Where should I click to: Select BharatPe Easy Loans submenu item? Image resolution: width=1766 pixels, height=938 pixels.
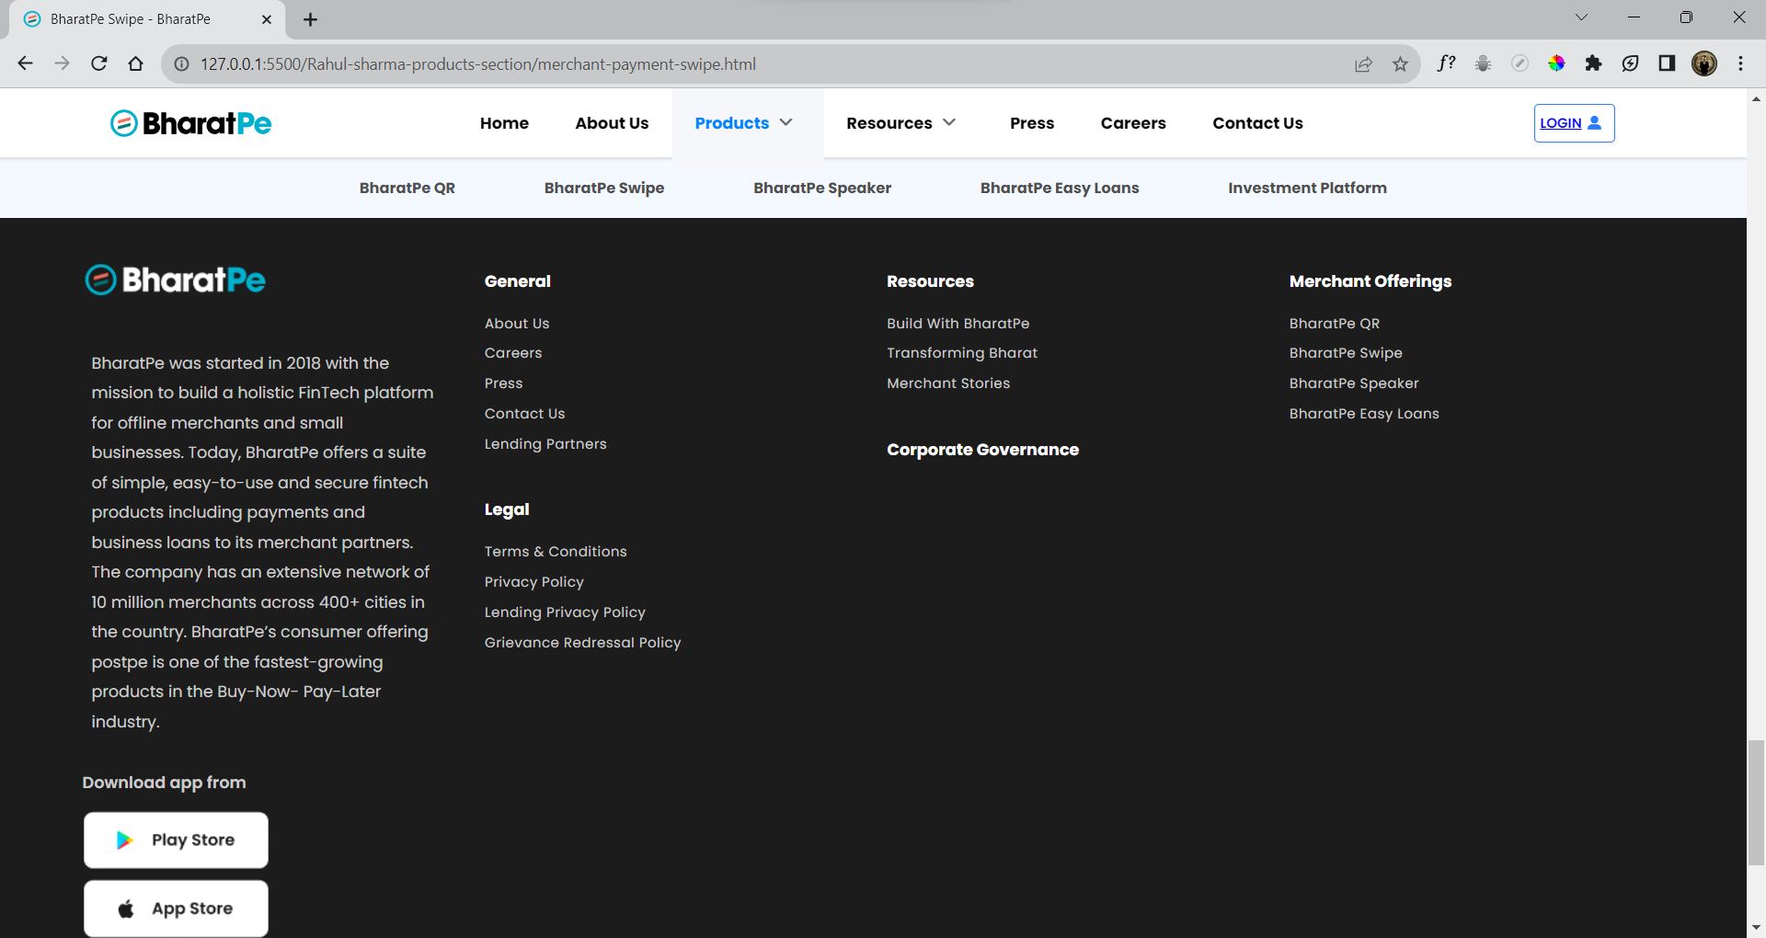click(1060, 188)
